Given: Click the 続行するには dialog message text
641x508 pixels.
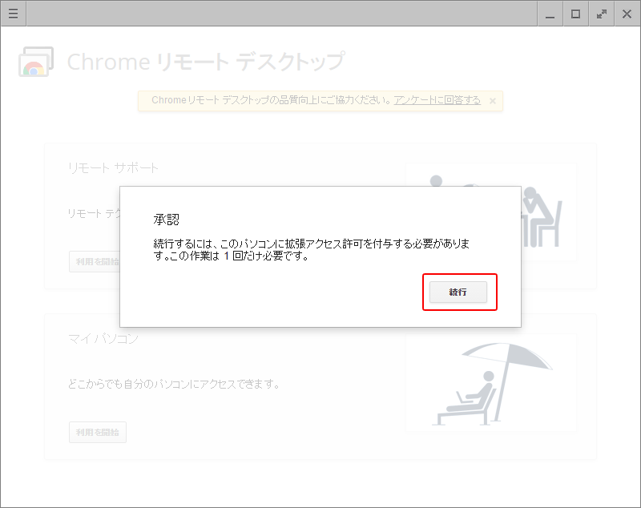Looking at the screenshot, I should (x=312, y=250).
